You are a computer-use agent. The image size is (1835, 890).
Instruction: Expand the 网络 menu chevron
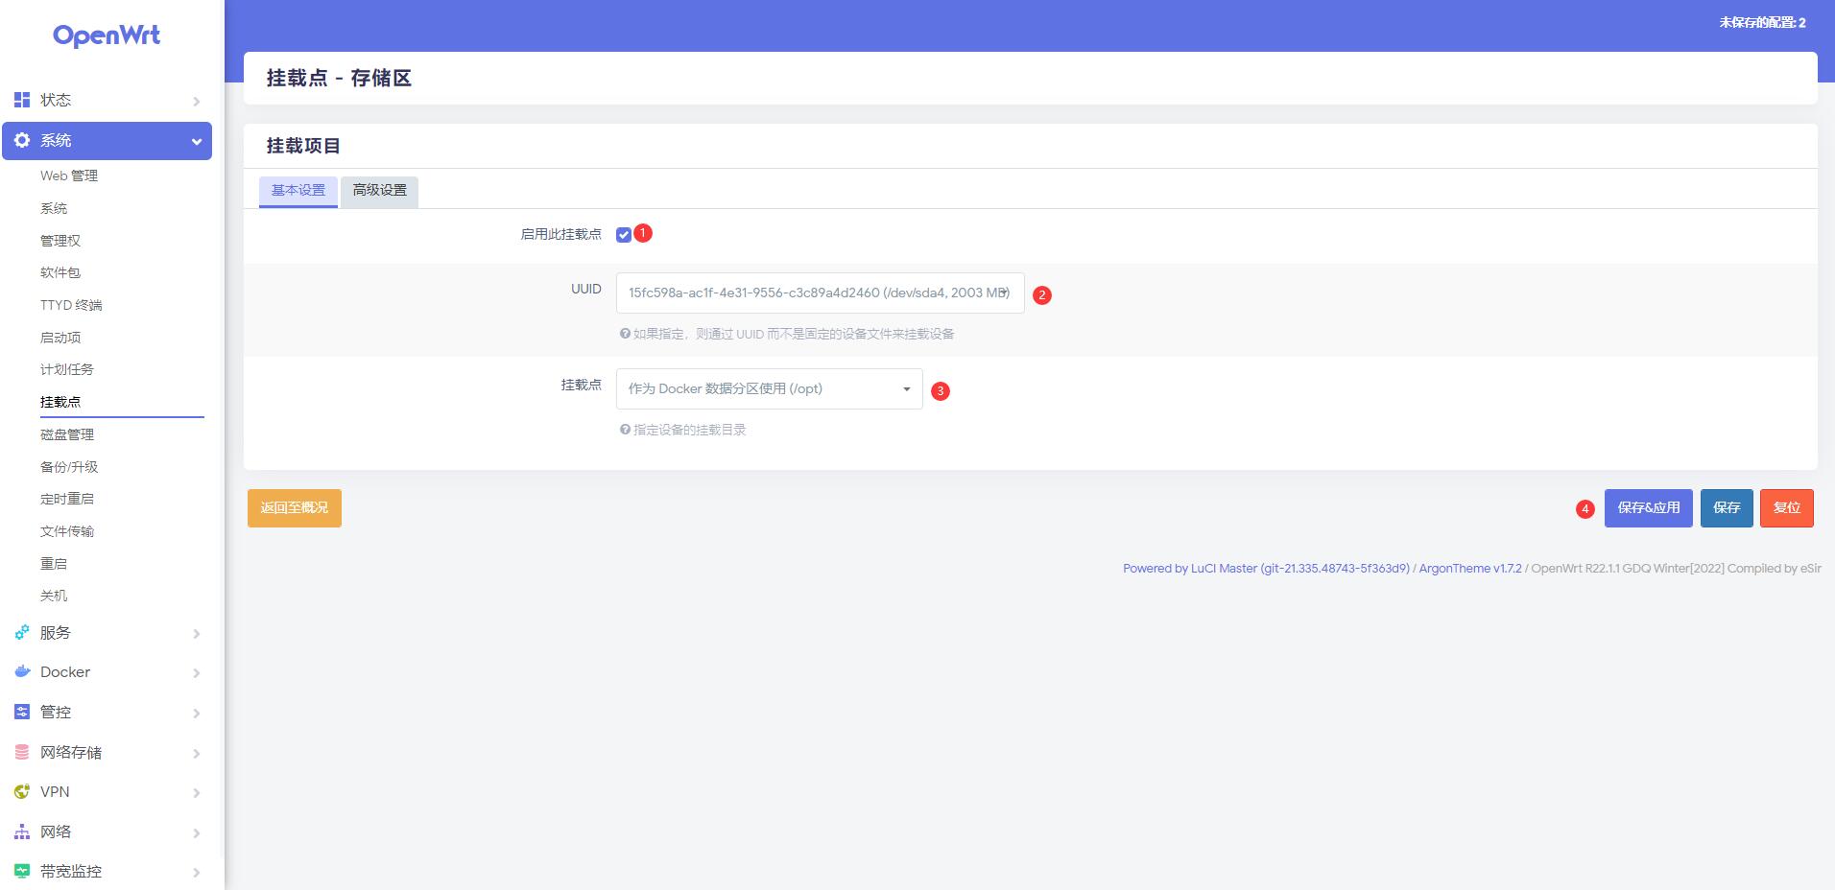click(x=196, y=832)
